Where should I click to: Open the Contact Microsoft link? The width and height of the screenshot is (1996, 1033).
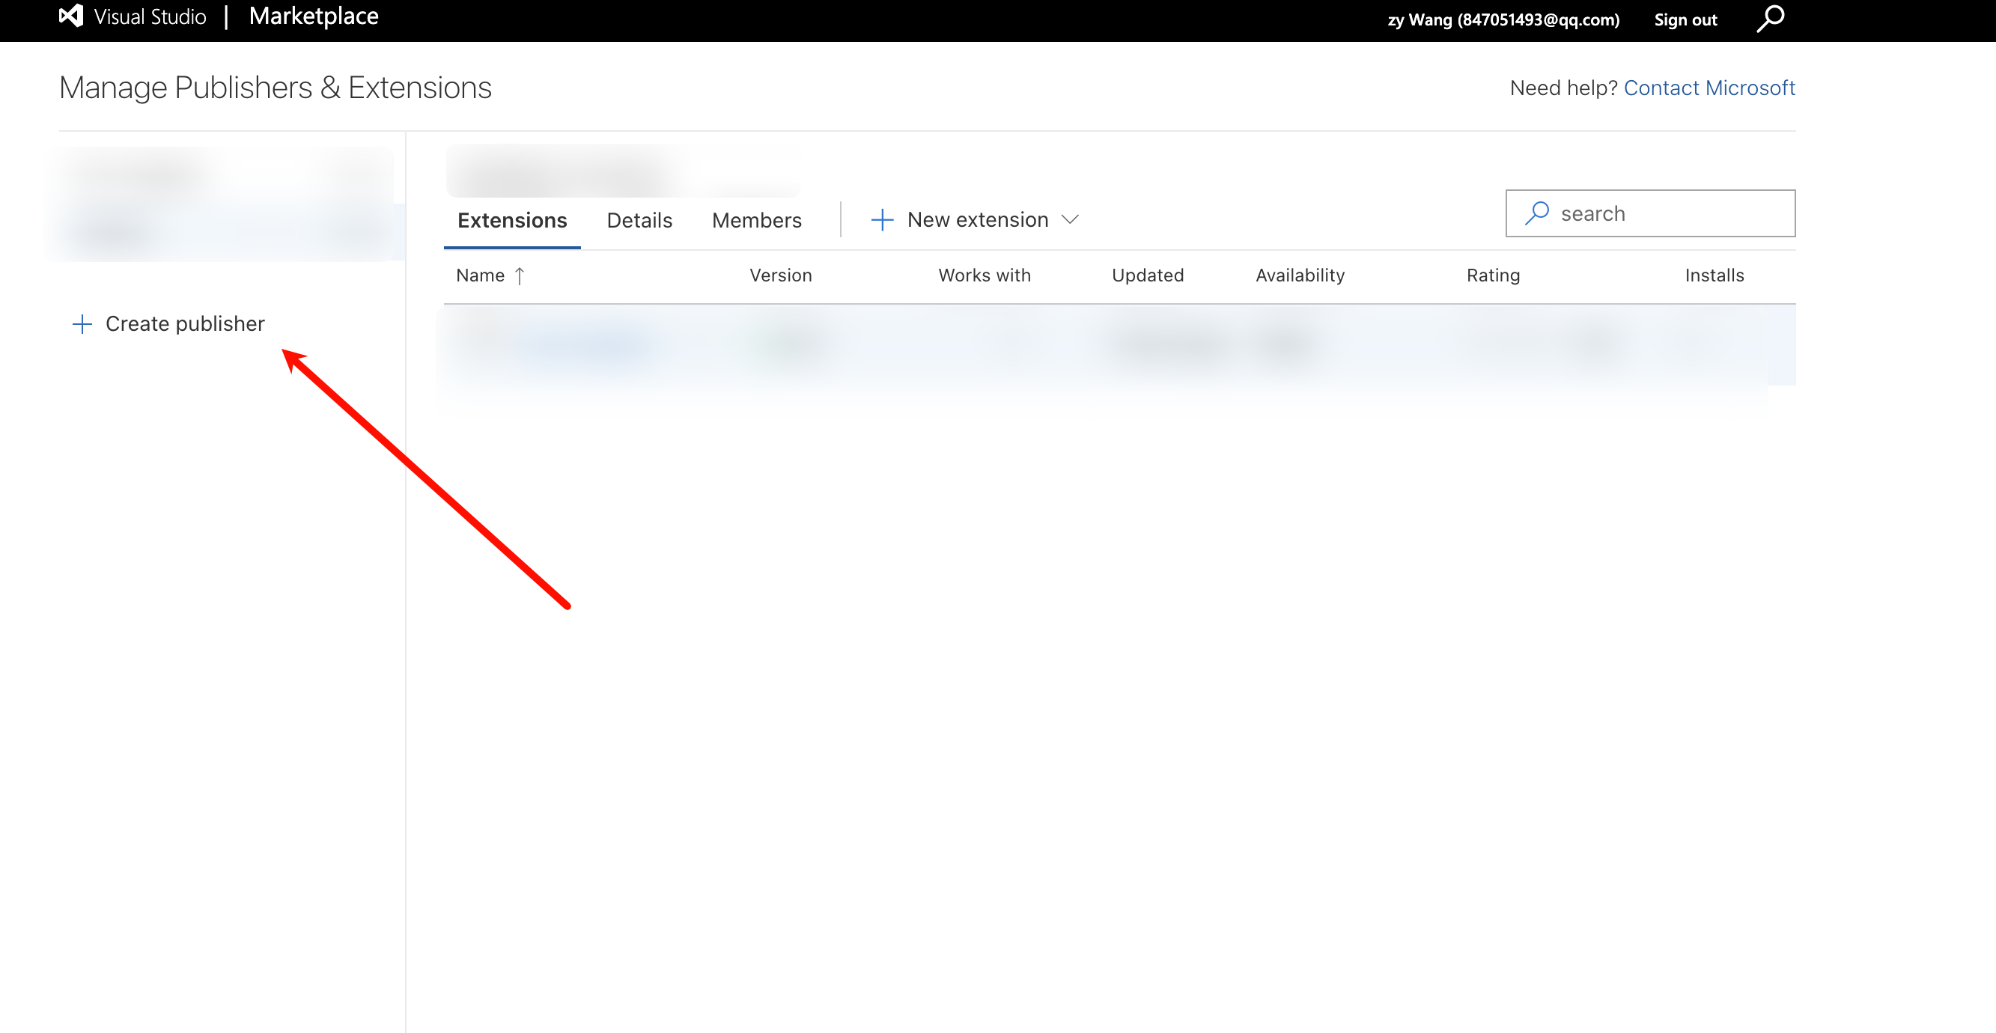pyautogui.click(x=1709, y=88)
